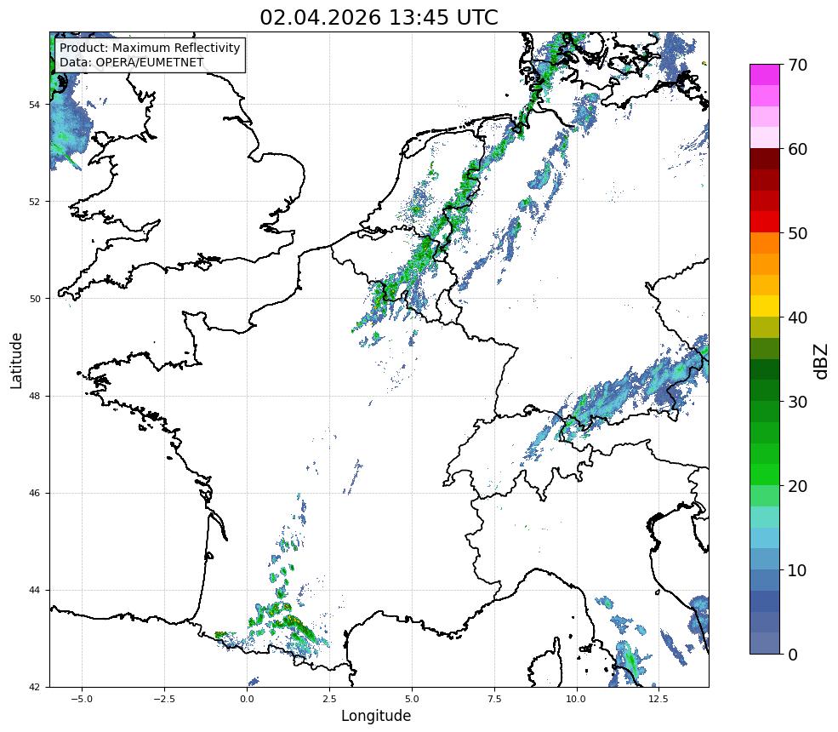The width and height of the screenshot is (838, 732).
Task: Click the Longitude axis label
Action: (376, 716)
